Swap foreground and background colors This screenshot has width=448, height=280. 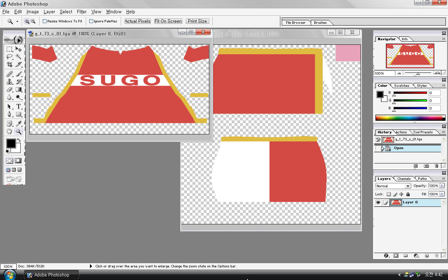[x=19, y=140]
